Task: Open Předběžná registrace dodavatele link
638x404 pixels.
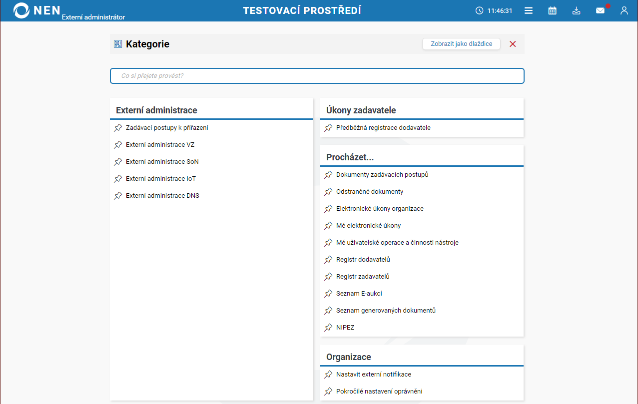Action: (383, 128)
